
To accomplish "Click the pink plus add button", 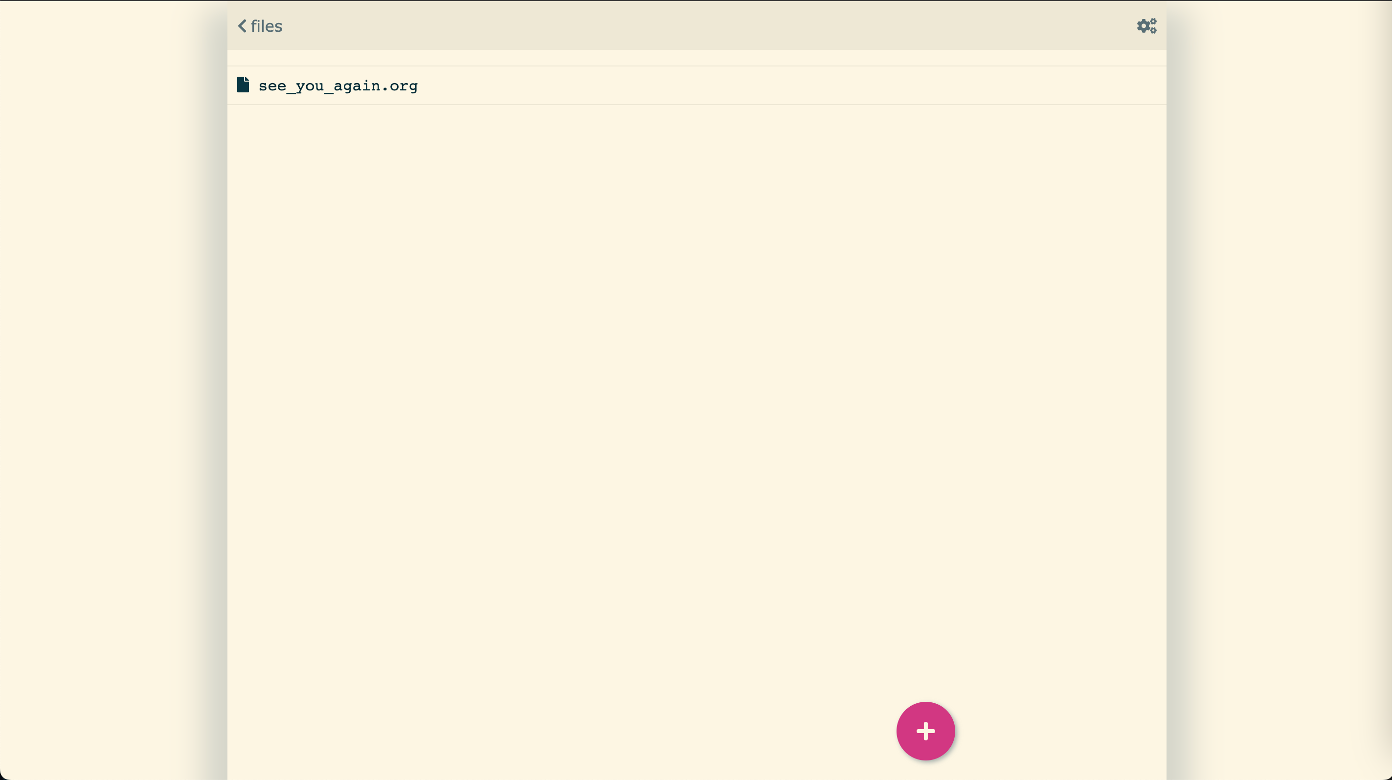I will 925,731.
